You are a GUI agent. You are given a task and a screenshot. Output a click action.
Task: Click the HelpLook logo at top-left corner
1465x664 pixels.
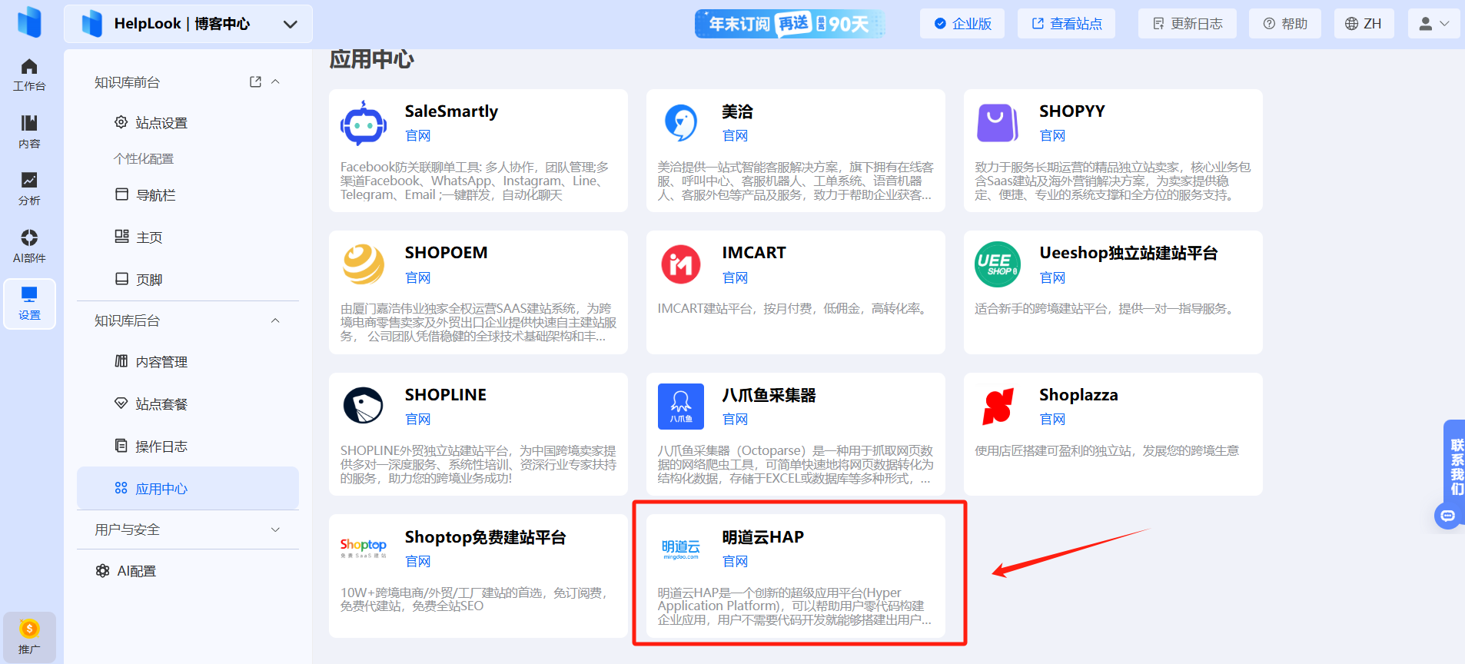29,22
